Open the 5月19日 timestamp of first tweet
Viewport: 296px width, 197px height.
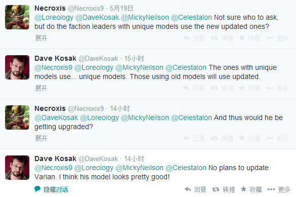(121, 8)
